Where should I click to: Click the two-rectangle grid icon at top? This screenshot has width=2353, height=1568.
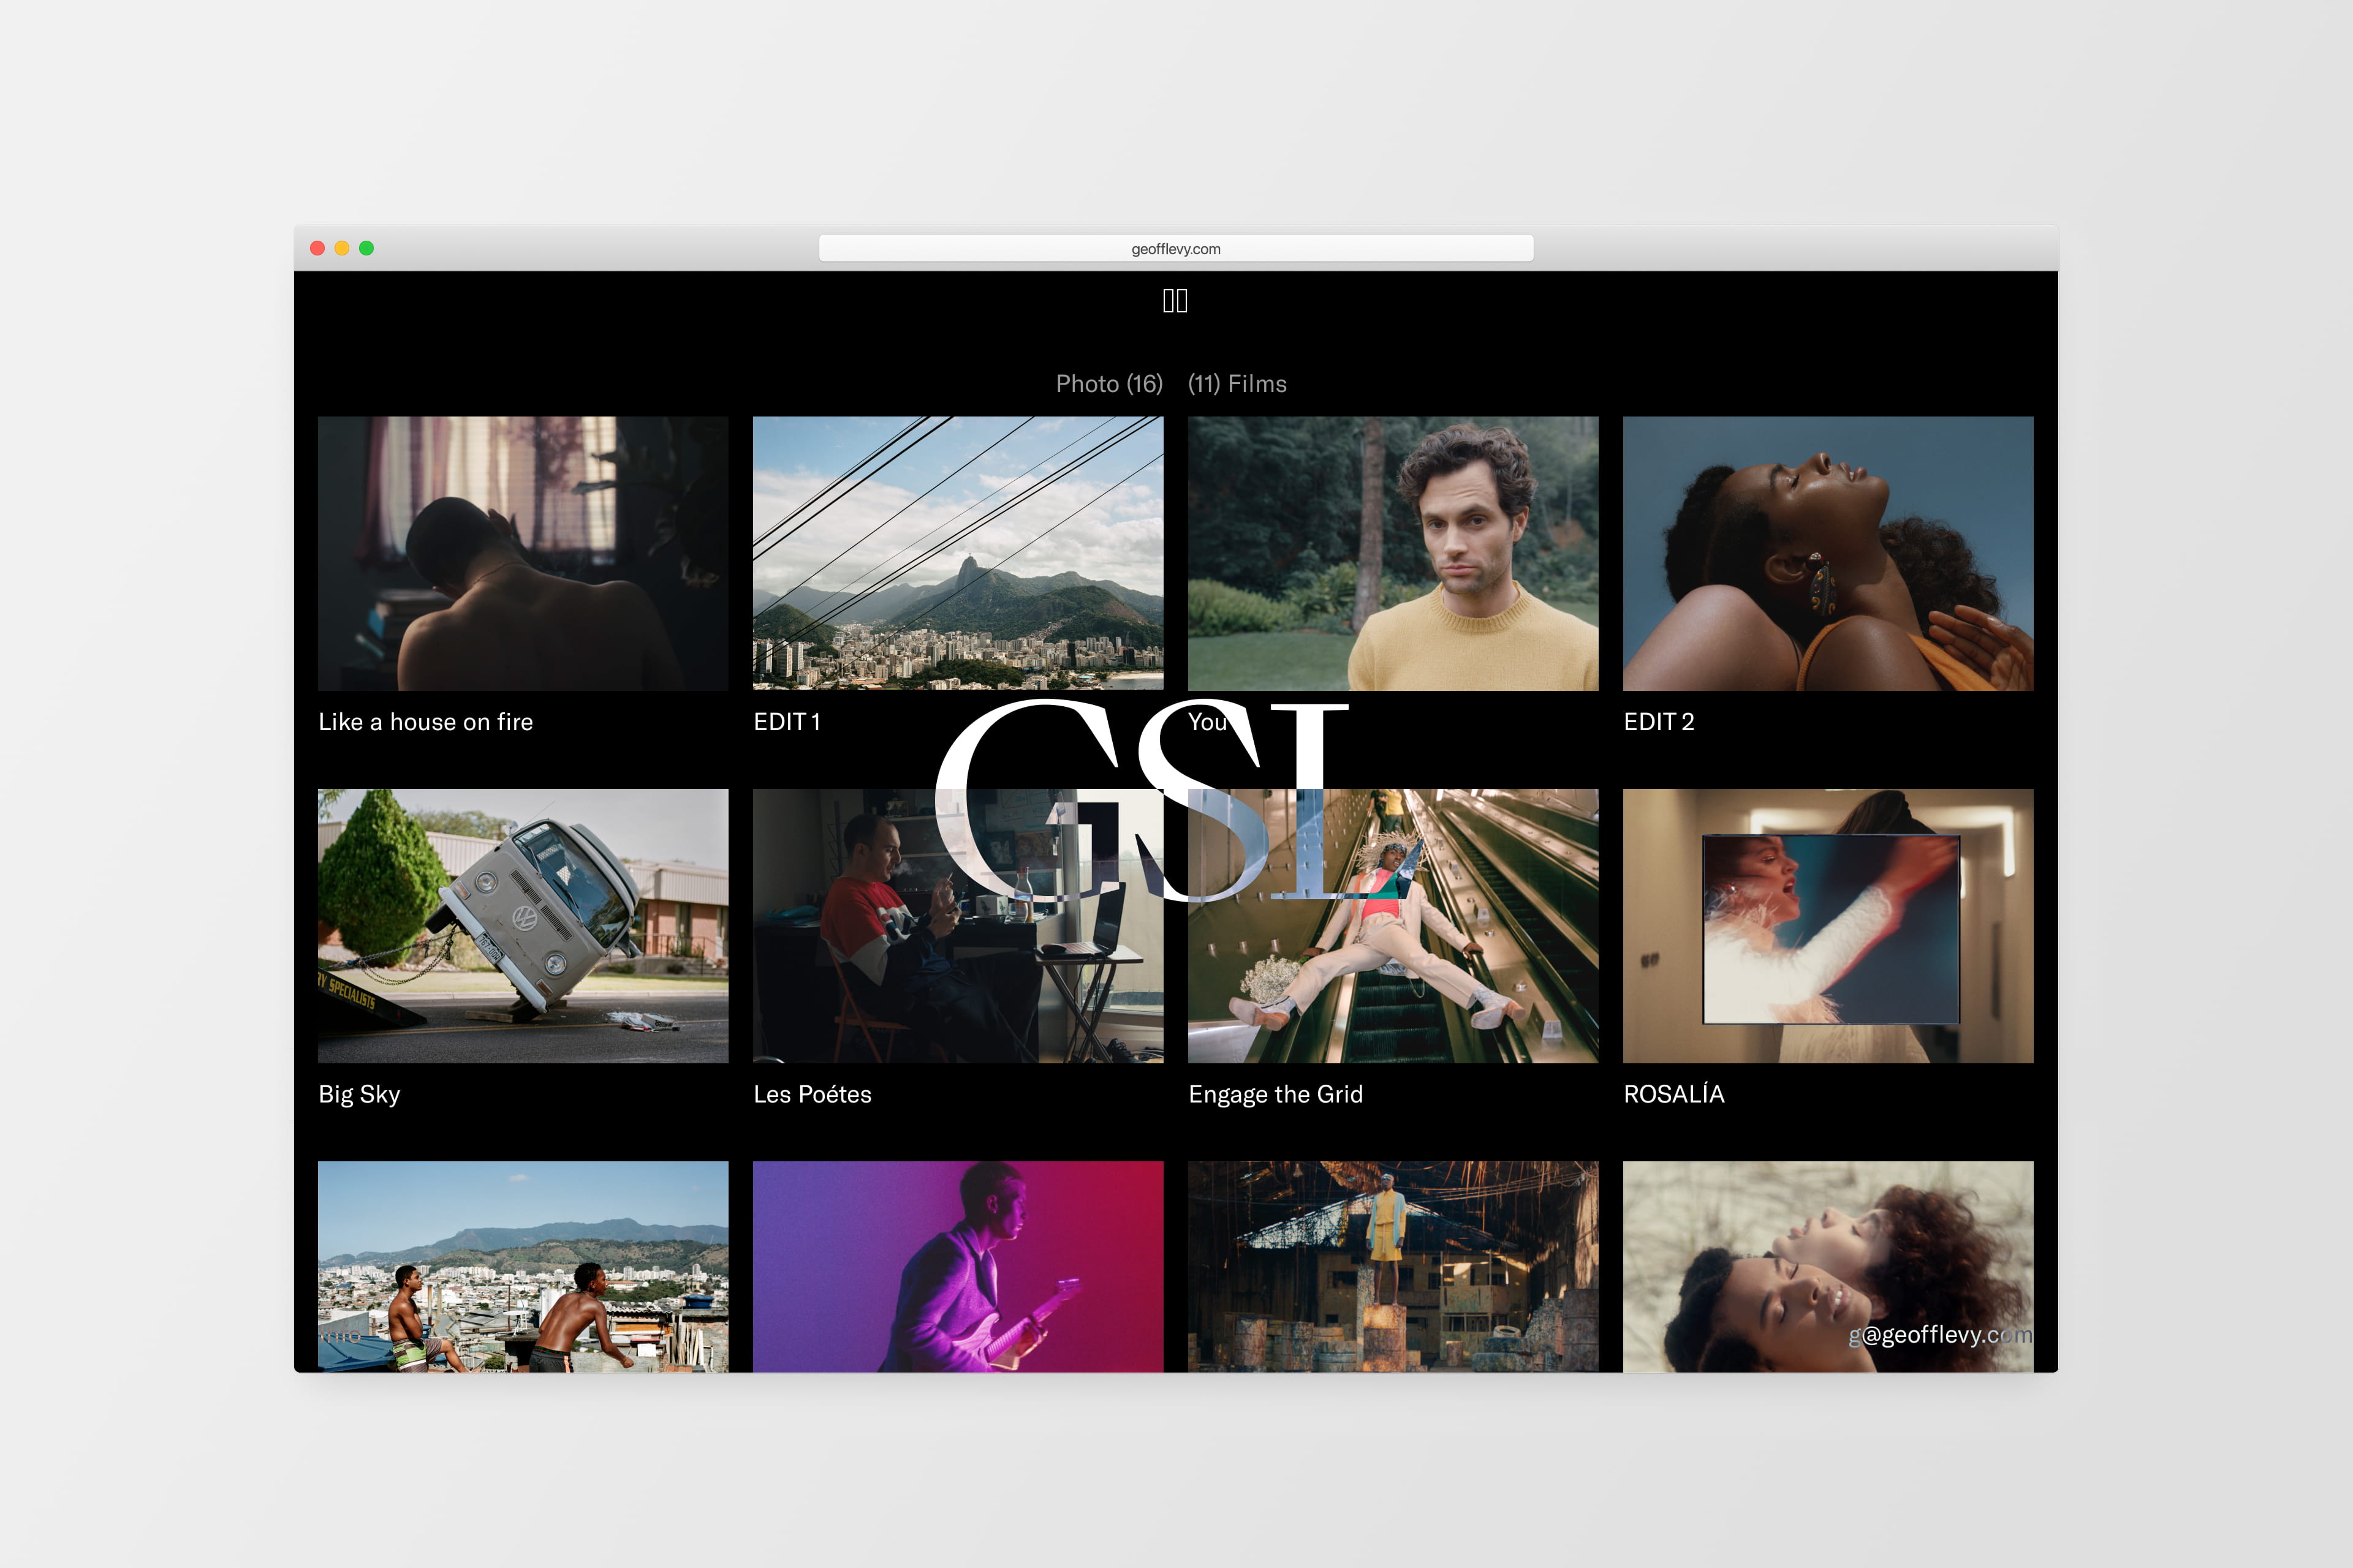(x=1175, y=301)
